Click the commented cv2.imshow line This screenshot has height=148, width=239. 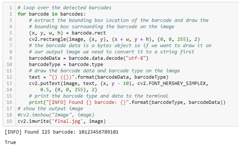[x=56, y=115]
